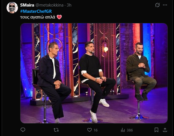This screenshot has width=174, height=136.
Task: Click the SMaira display name
Action: tap(27, 5)
